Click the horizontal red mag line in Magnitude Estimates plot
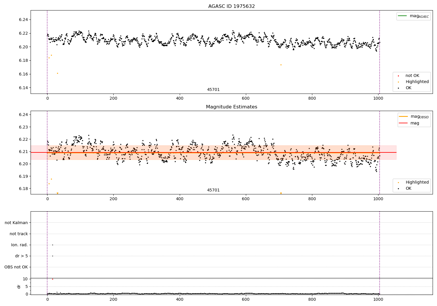The height and width of the screenshot is (306, 437). coord(214,152)
